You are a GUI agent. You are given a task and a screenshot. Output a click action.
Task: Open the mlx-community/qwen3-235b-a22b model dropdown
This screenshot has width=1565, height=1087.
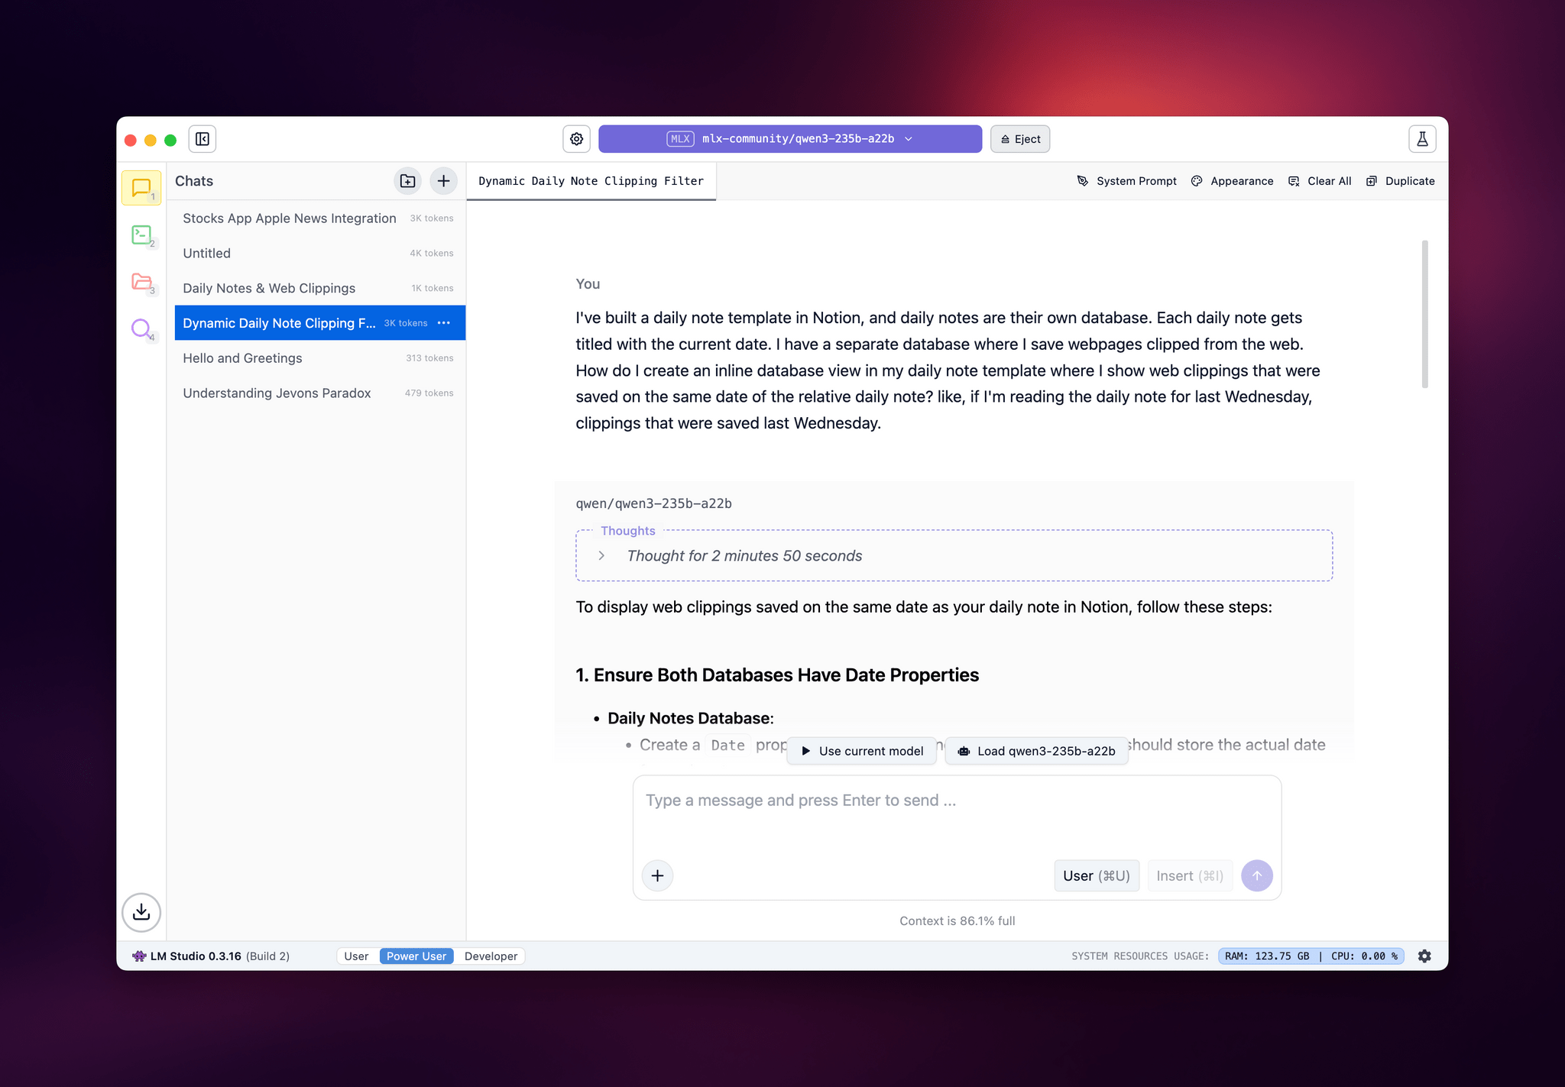[790, 139]
